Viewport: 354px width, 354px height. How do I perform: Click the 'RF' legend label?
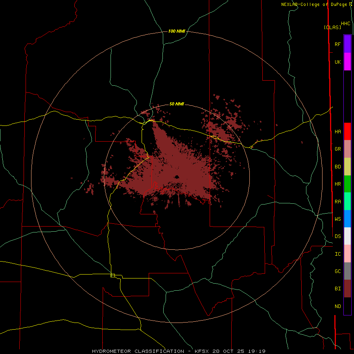click(337, 44)
